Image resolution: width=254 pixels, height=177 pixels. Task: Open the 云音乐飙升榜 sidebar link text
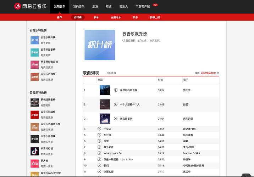pyautogui.click(x=48, y=37)
